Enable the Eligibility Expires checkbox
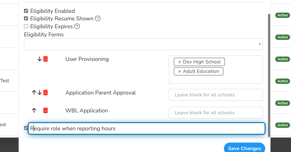This screenshot has width=291, height=152. (26, 26)
